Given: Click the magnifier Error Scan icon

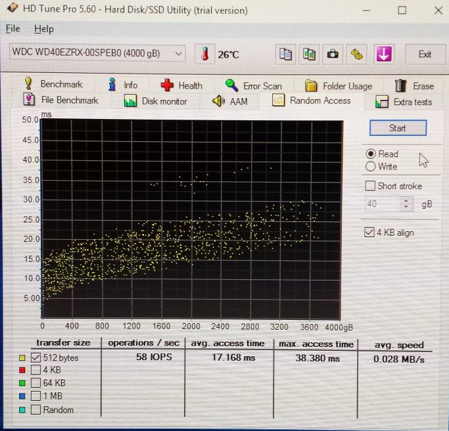Looking at the screenshot, I should [x=231, y=85].
